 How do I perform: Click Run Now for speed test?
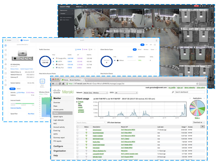click(x=31, y=114)
